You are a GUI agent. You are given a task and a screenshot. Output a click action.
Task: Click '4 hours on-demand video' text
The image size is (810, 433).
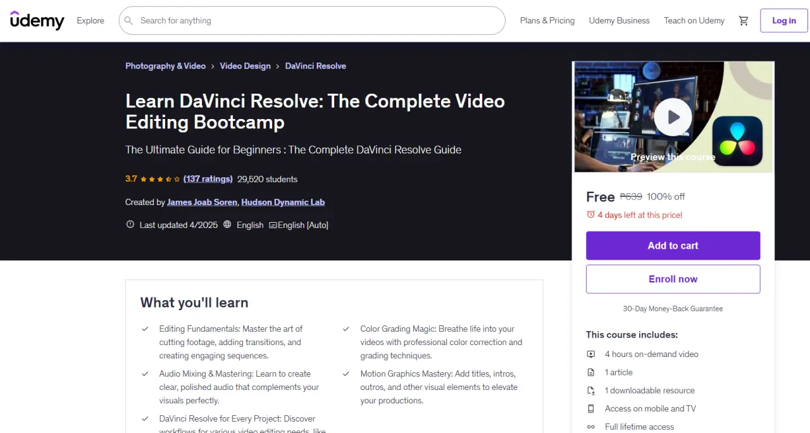click(652, 355)
